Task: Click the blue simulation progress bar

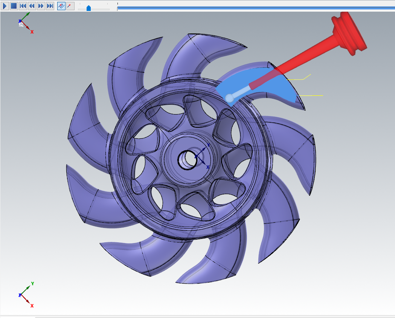Action: 256,8
